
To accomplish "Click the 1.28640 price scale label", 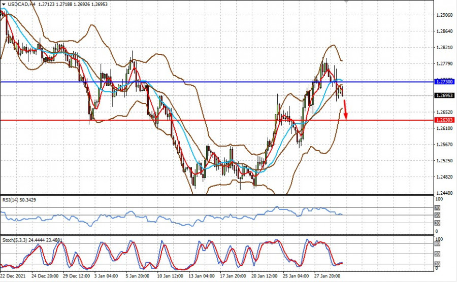I will point(444,31).
